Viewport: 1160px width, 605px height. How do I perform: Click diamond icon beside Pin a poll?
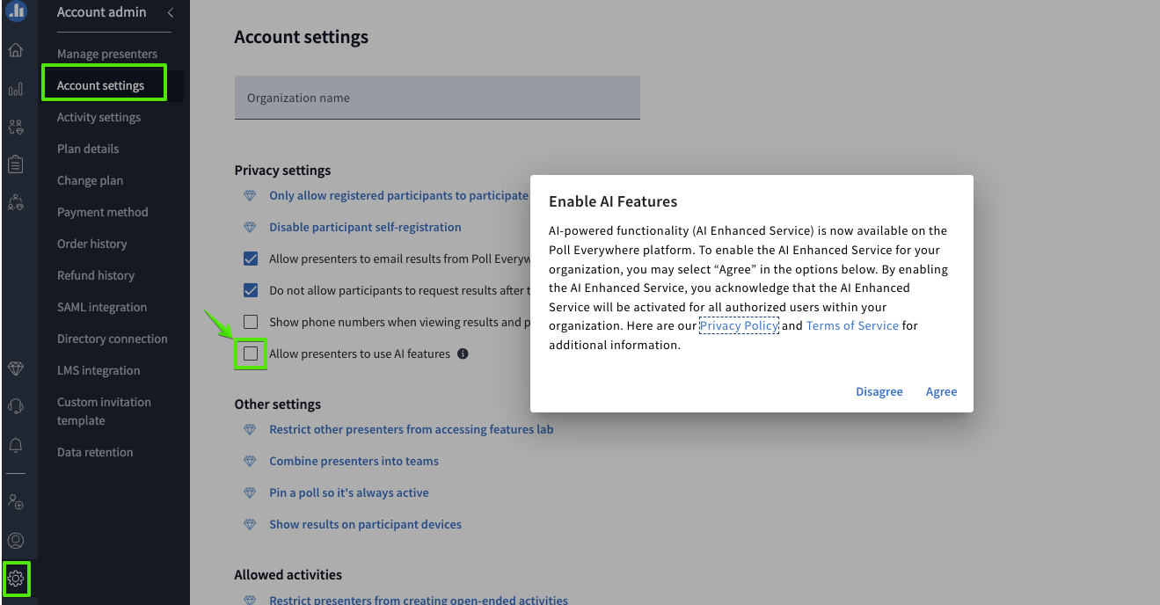click(251, 492)
